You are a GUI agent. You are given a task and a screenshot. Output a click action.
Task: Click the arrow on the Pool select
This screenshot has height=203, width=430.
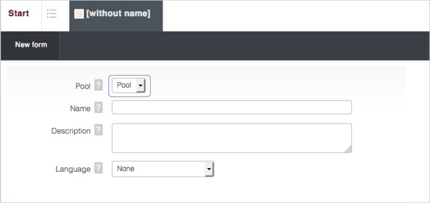click(x=140, y=85)
